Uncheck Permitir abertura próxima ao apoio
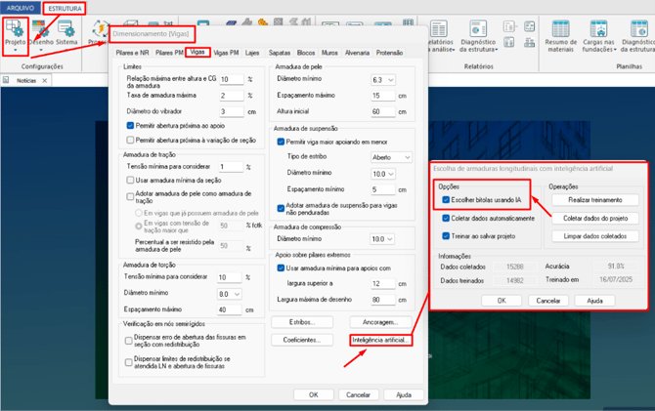This screenshot has height=411, width=655. click(131, 126)
